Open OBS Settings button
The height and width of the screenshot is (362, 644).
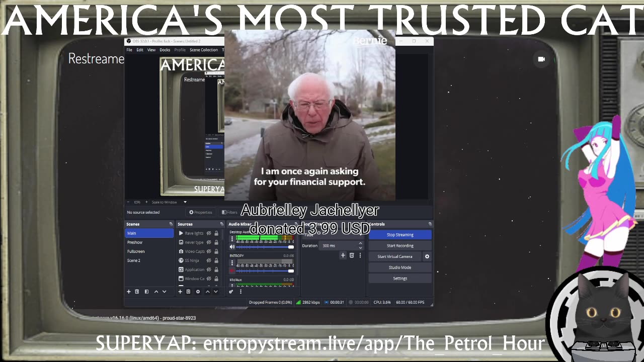(400, 279)
